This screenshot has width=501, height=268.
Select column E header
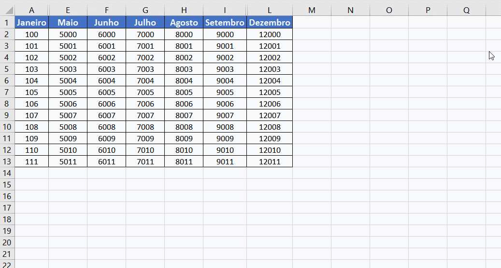pos(68,11)
